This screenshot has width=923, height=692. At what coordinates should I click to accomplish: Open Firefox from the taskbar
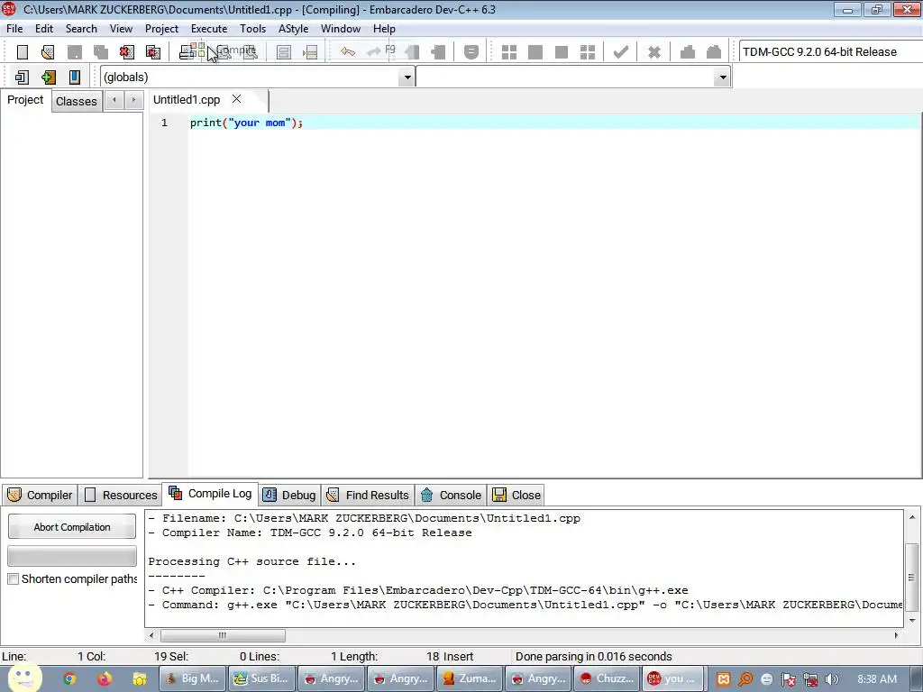click(105, 678)
